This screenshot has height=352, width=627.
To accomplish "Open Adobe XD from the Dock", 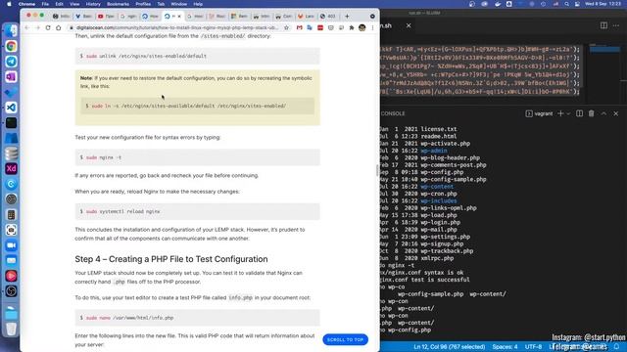I will coord(11,168).
